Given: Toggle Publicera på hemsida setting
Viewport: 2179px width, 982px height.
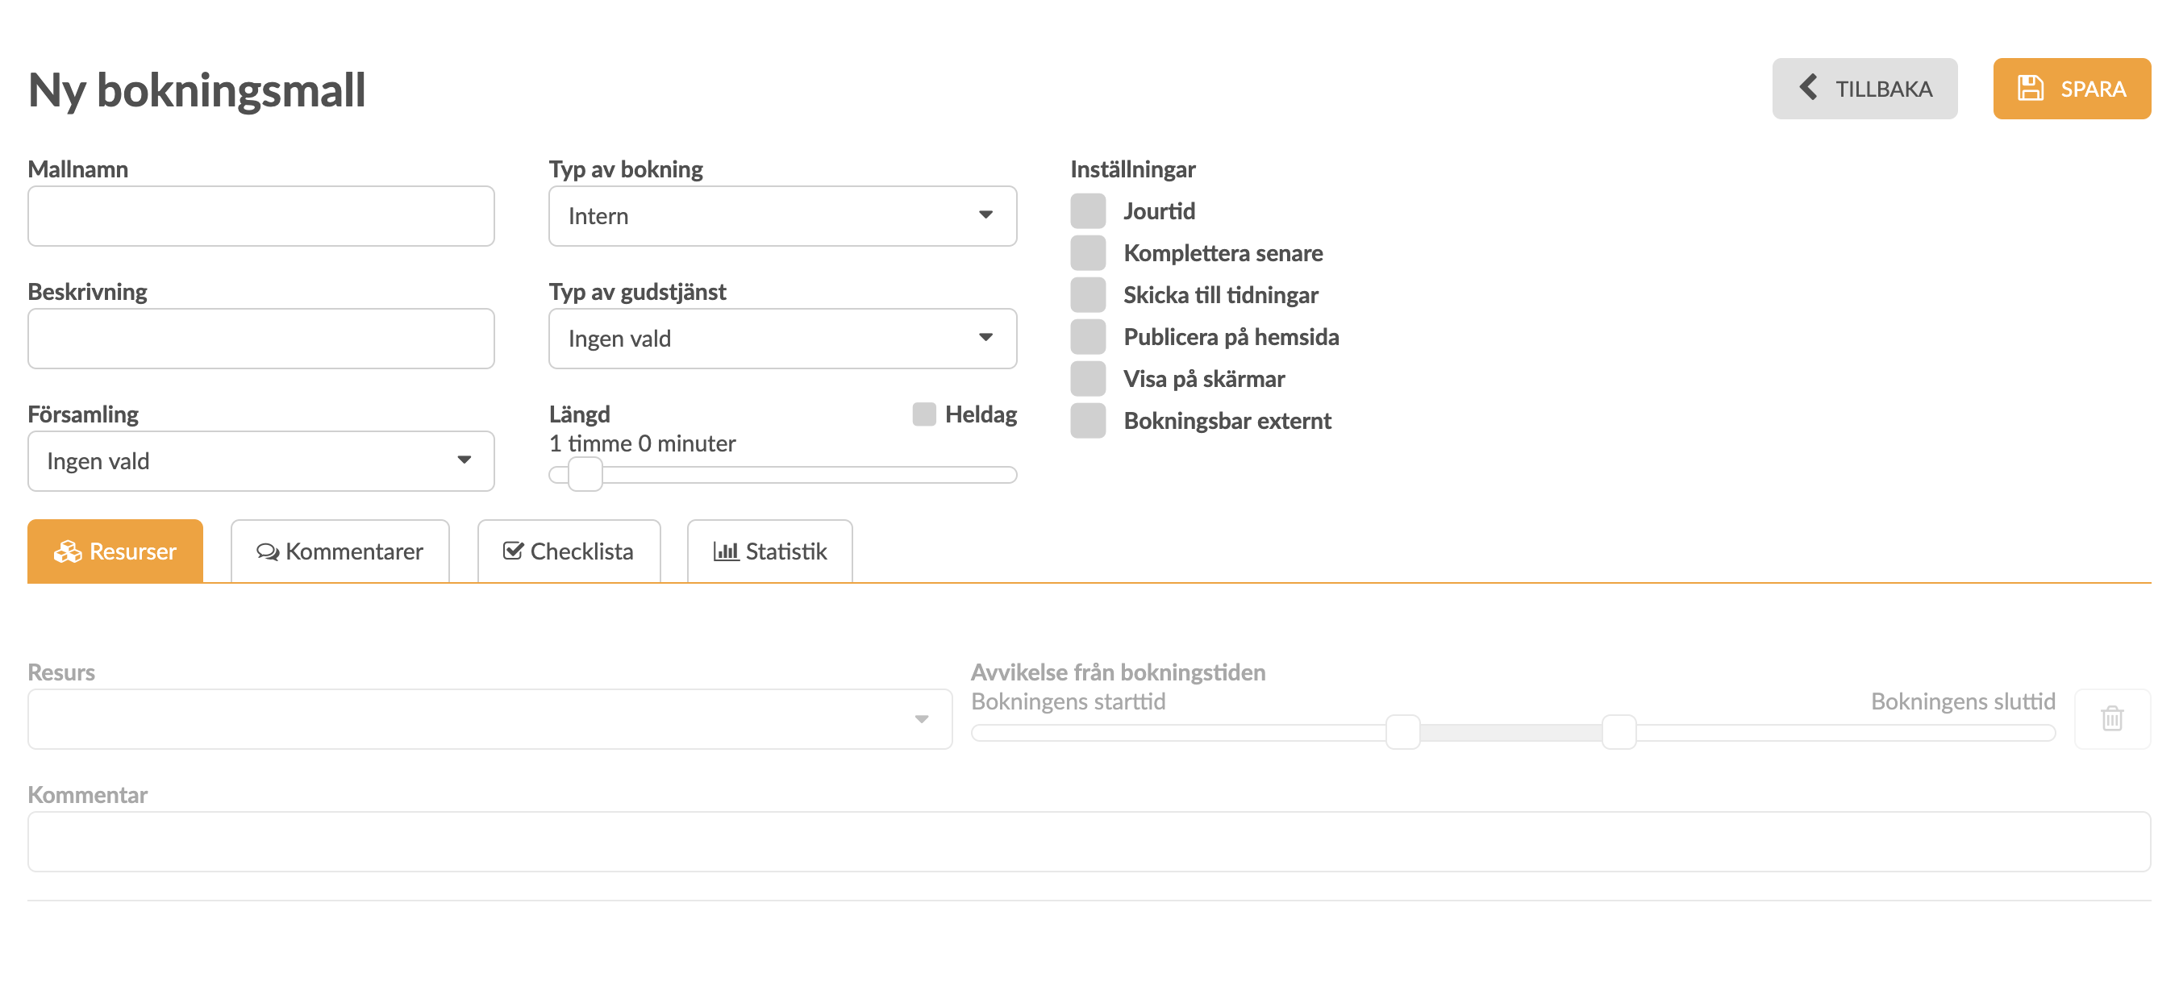Looking at the screenshot, I should click(x=1088, y=337).
